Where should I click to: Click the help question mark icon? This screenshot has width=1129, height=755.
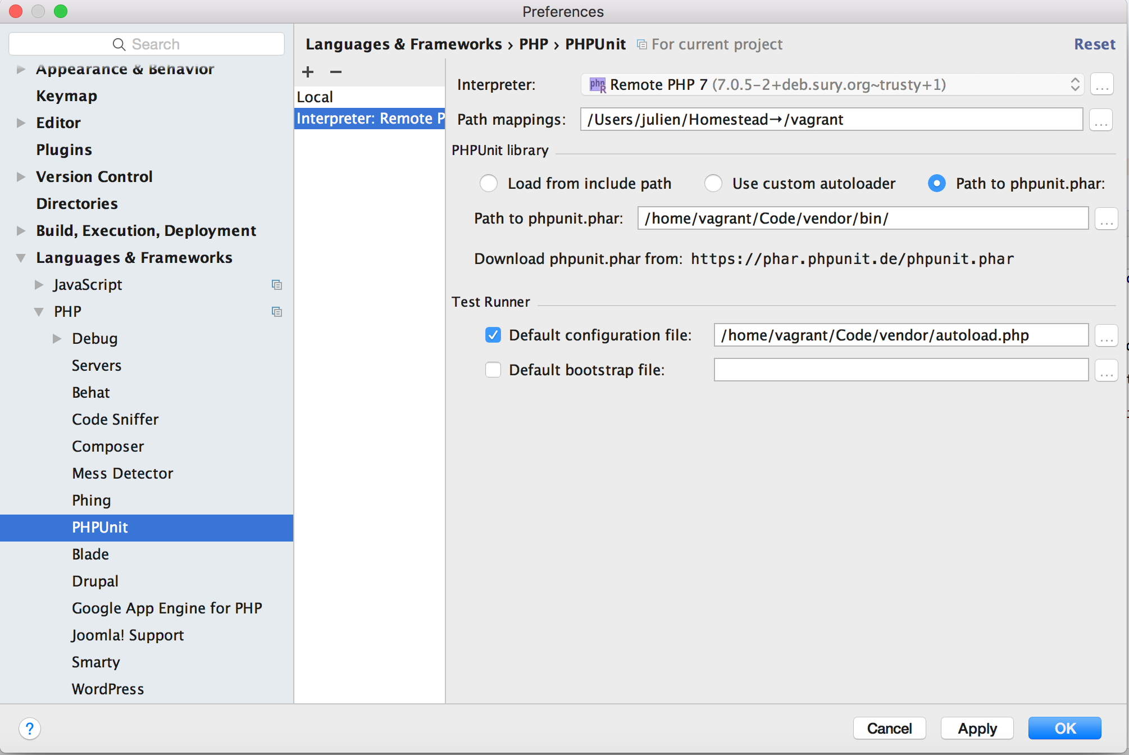30,729
